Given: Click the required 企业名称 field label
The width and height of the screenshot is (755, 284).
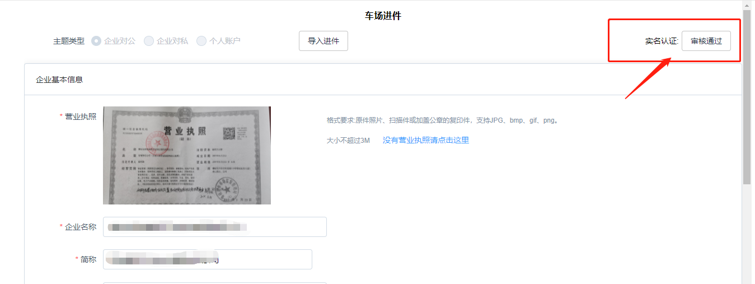Looking at the screenshot, I should [x=80, y=227].
